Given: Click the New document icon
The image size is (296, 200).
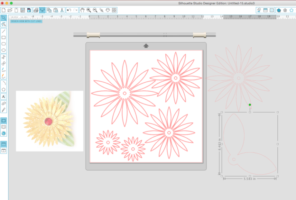Looking at the screenshot, I should coord(3,10).
